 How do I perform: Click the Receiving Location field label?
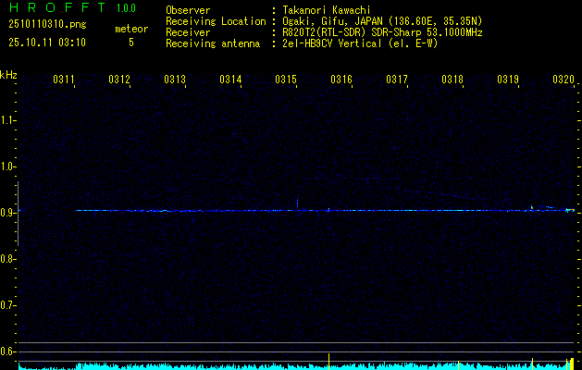point(216,21)
